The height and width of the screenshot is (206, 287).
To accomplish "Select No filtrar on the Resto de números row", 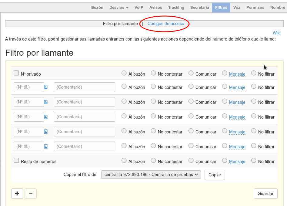I will (x=254, y=160).
